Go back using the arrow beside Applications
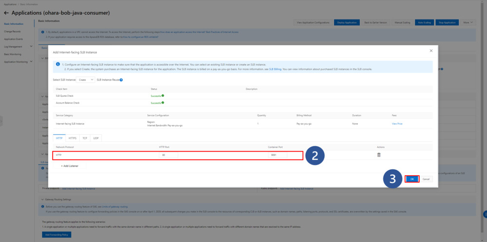The image size is (487, 242). click(x=6, y=12)
